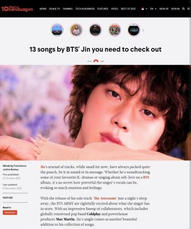Open the hamburger menu icon
The image size is (191, 229).
(x=188, y=9)
